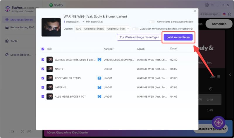This screenshot has height=138, width=234.
Task: Click the ROOF VOLLER STARS title text
Action: point(68,78)
